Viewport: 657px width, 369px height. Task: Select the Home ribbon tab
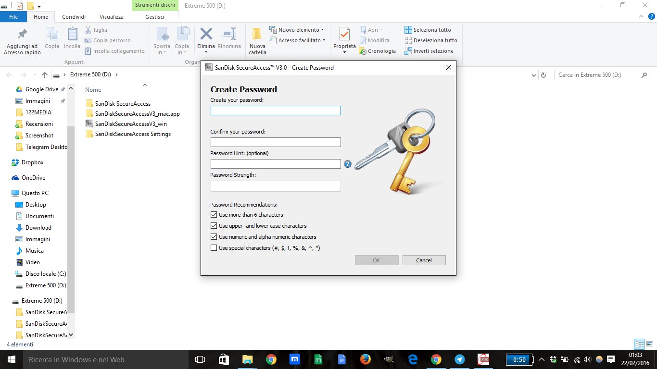41,17
